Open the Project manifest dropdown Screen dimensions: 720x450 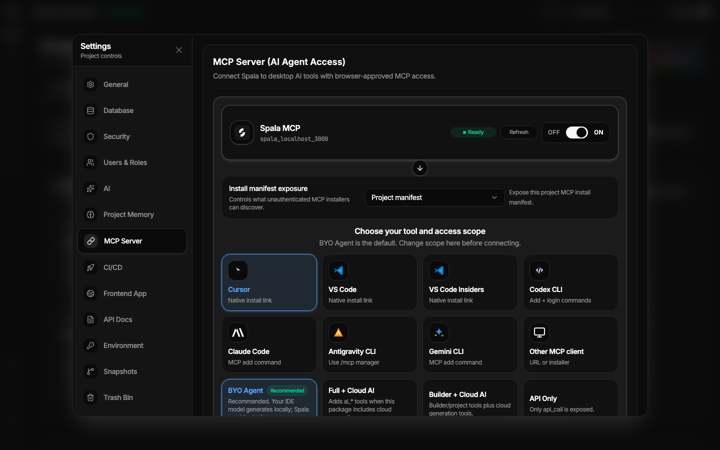(434, 197)
